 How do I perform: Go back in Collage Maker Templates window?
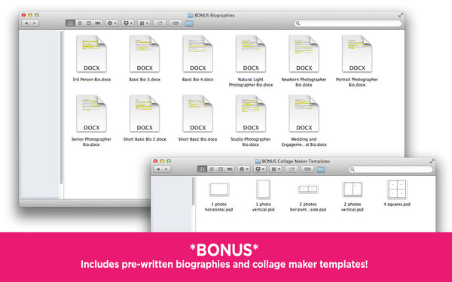pyautogui.click(x=158, y=169)
